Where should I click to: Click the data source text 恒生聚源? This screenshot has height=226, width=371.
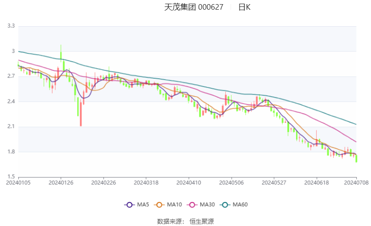[201, 221]
